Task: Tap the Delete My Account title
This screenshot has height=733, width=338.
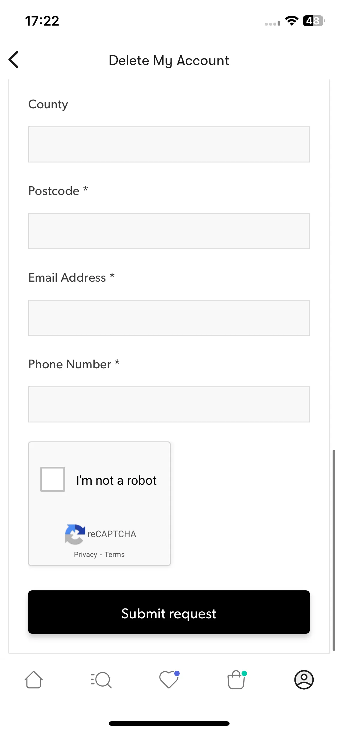Action: click(169, 60)
